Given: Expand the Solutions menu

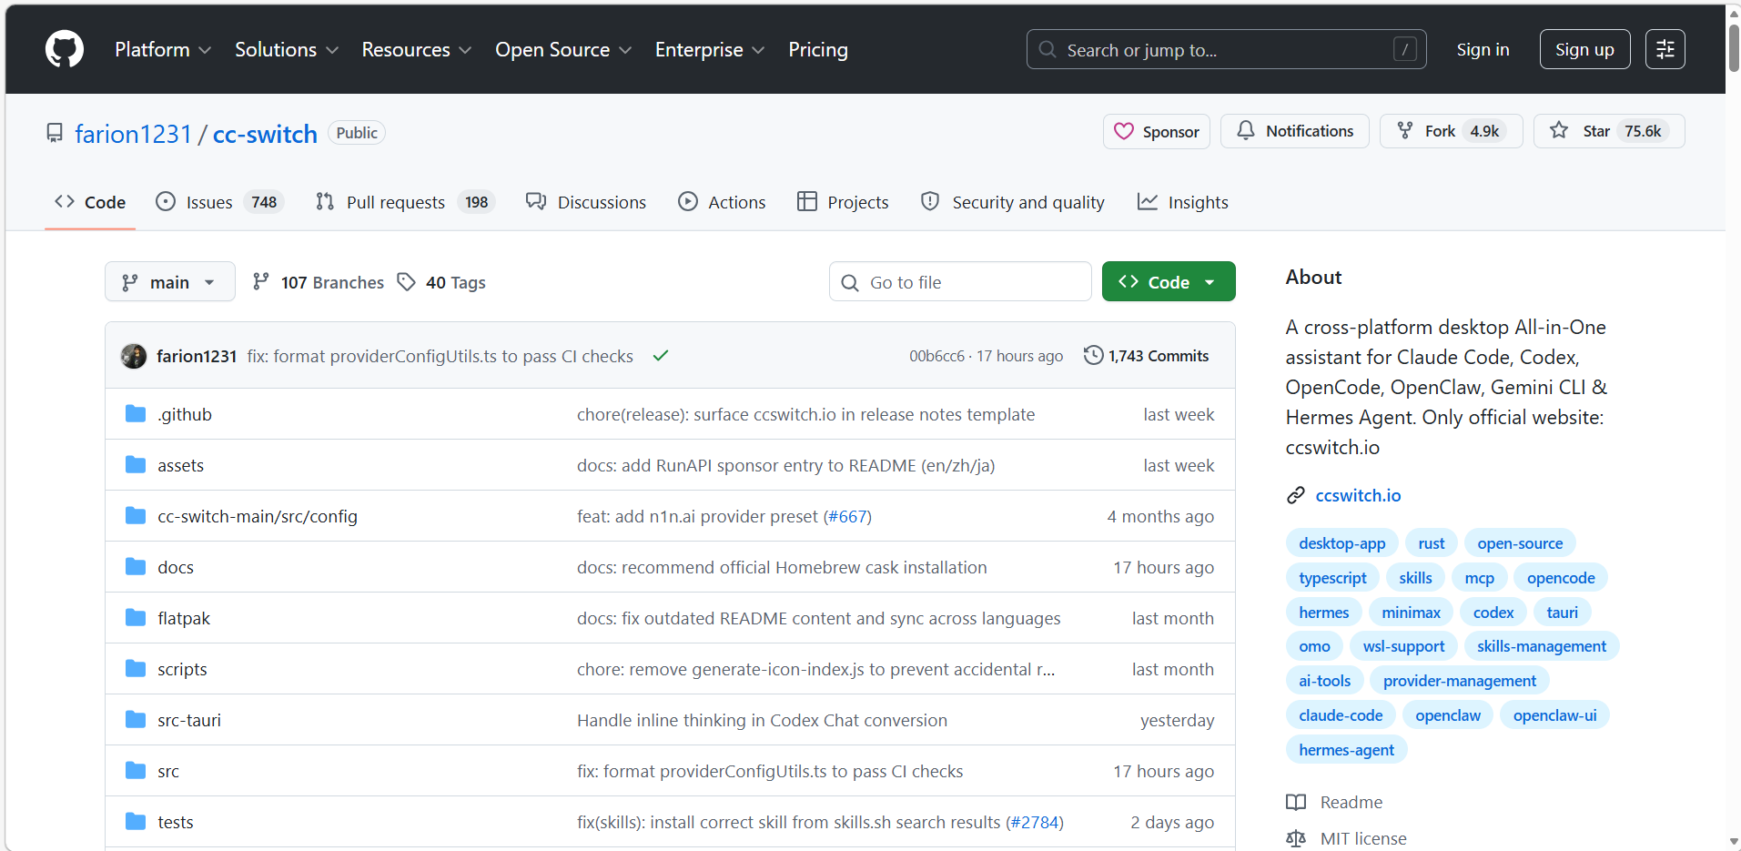Looking at the screenshot, I should [287, 49].
